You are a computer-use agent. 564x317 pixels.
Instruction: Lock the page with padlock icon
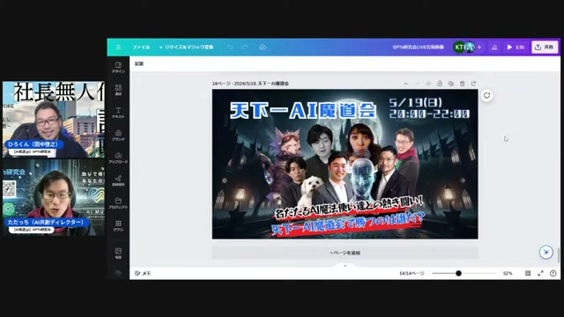pos(440,84)
